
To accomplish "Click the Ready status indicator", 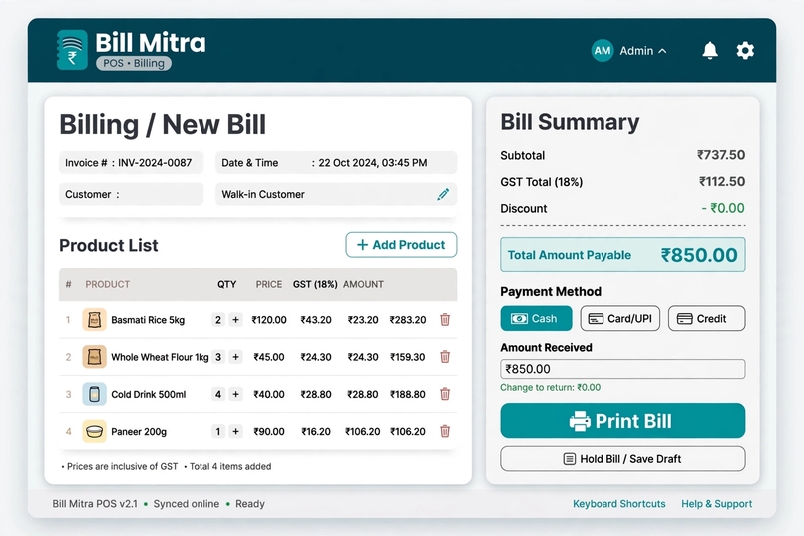I will coord(250,504).
